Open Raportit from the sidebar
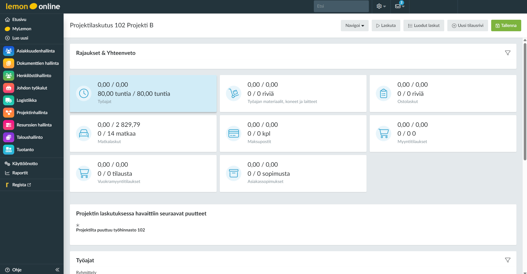Image resolution: width=527 pixels, height=274 pixels. (x=20, y=173)
